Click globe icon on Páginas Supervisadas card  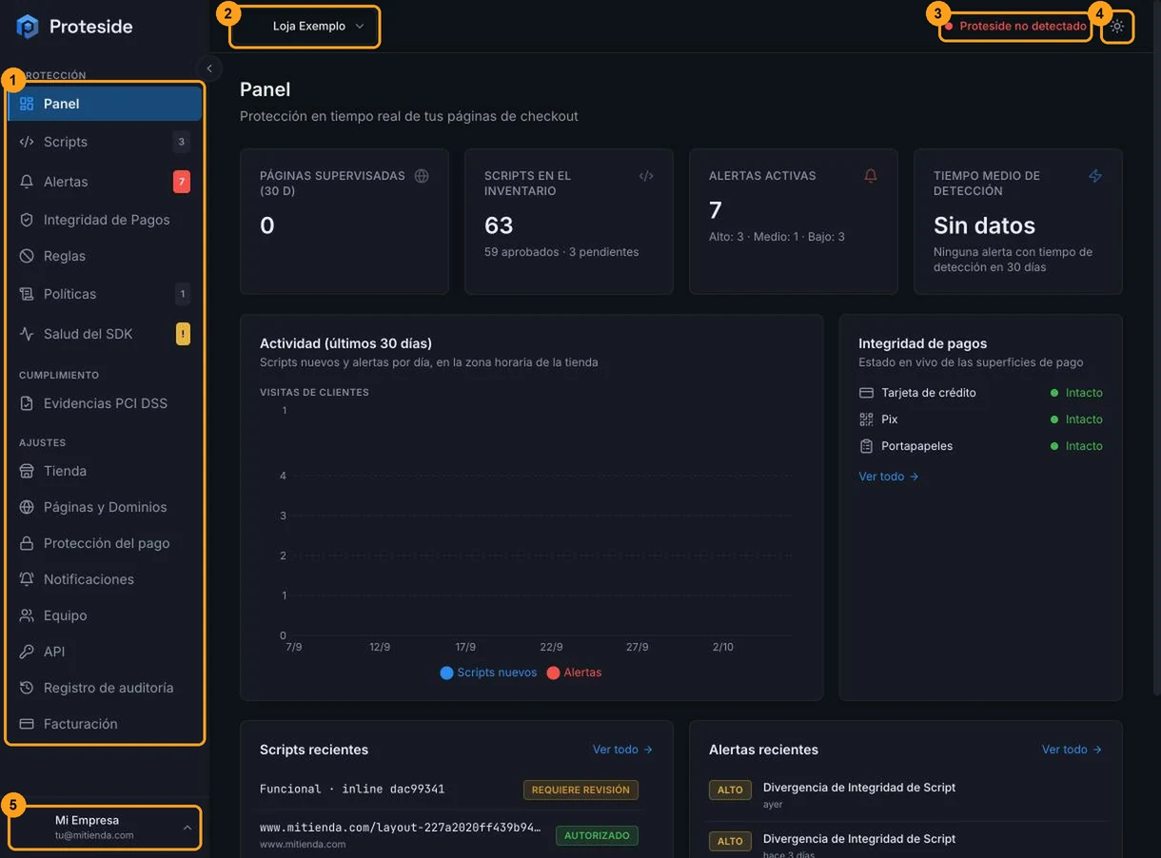(422, 176)
